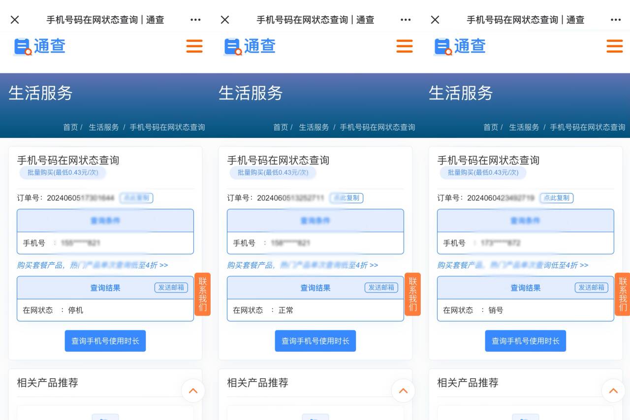
Task: Click 发送邮箱 in the 销号 result panel
Action: [592, 288]
